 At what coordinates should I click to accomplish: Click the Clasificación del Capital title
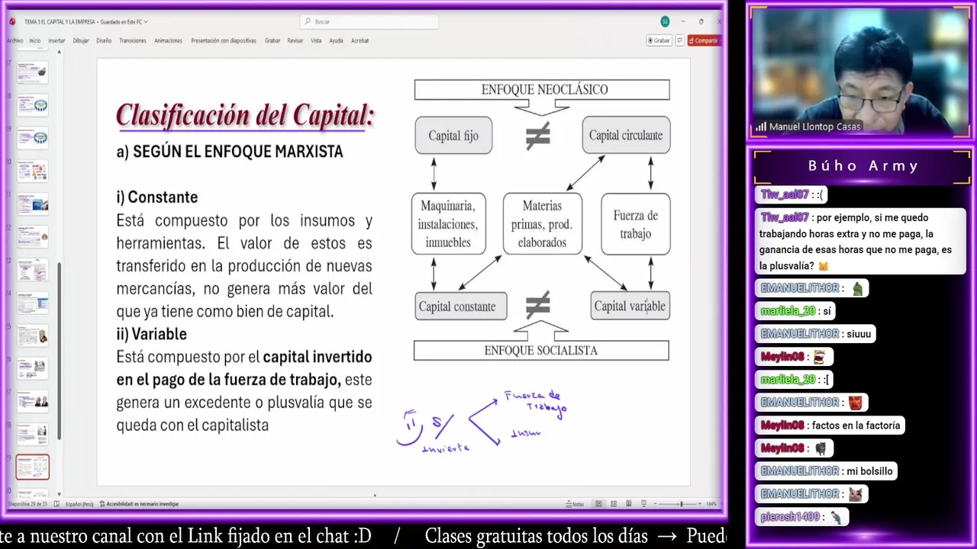click(244, 115)
